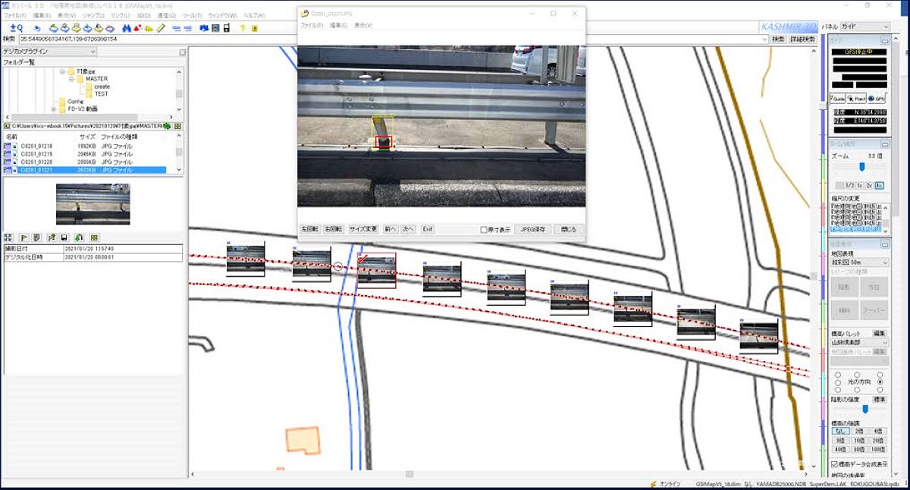
Task: Click the Exit button in the photo viewer
Action: 428,229
